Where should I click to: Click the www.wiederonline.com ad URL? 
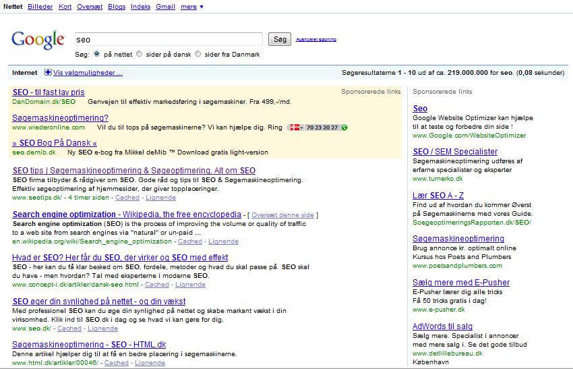[x=49, y=127]
